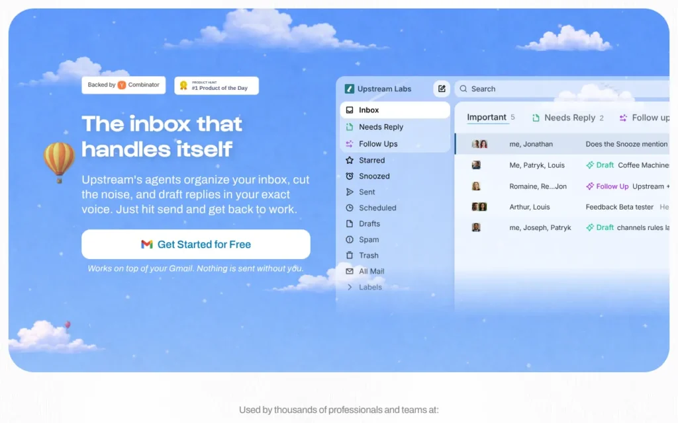Click Upstream Labs workspace name

384,89
